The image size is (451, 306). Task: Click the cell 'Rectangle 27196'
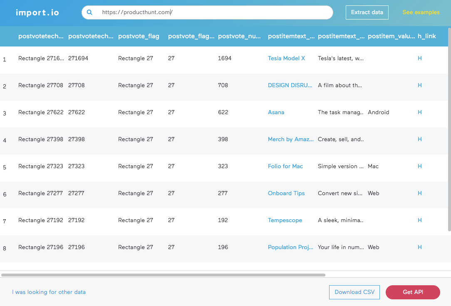point(40,247)
